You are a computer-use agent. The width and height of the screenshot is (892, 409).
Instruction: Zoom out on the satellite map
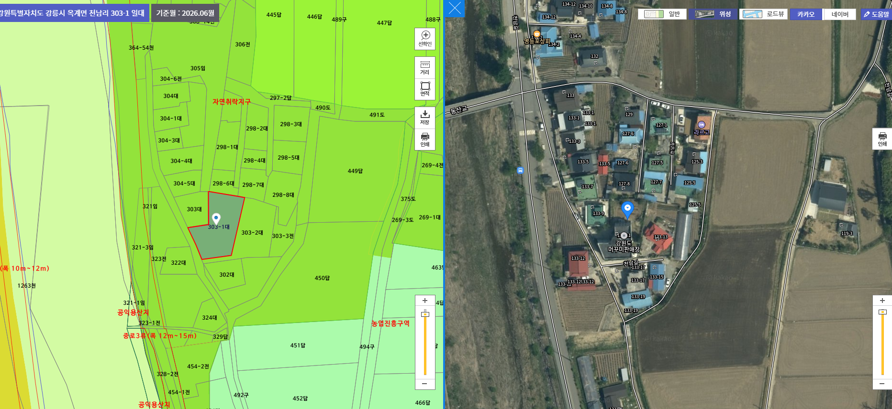(882, 384)
